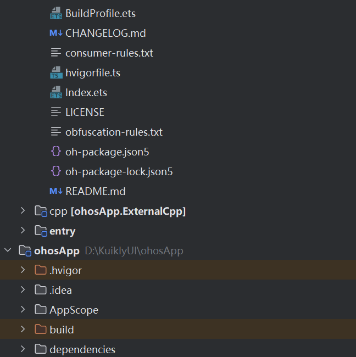
Task: Click the Markdown icon next to CHANGELOG.md
Action: [x=56, y=34]
